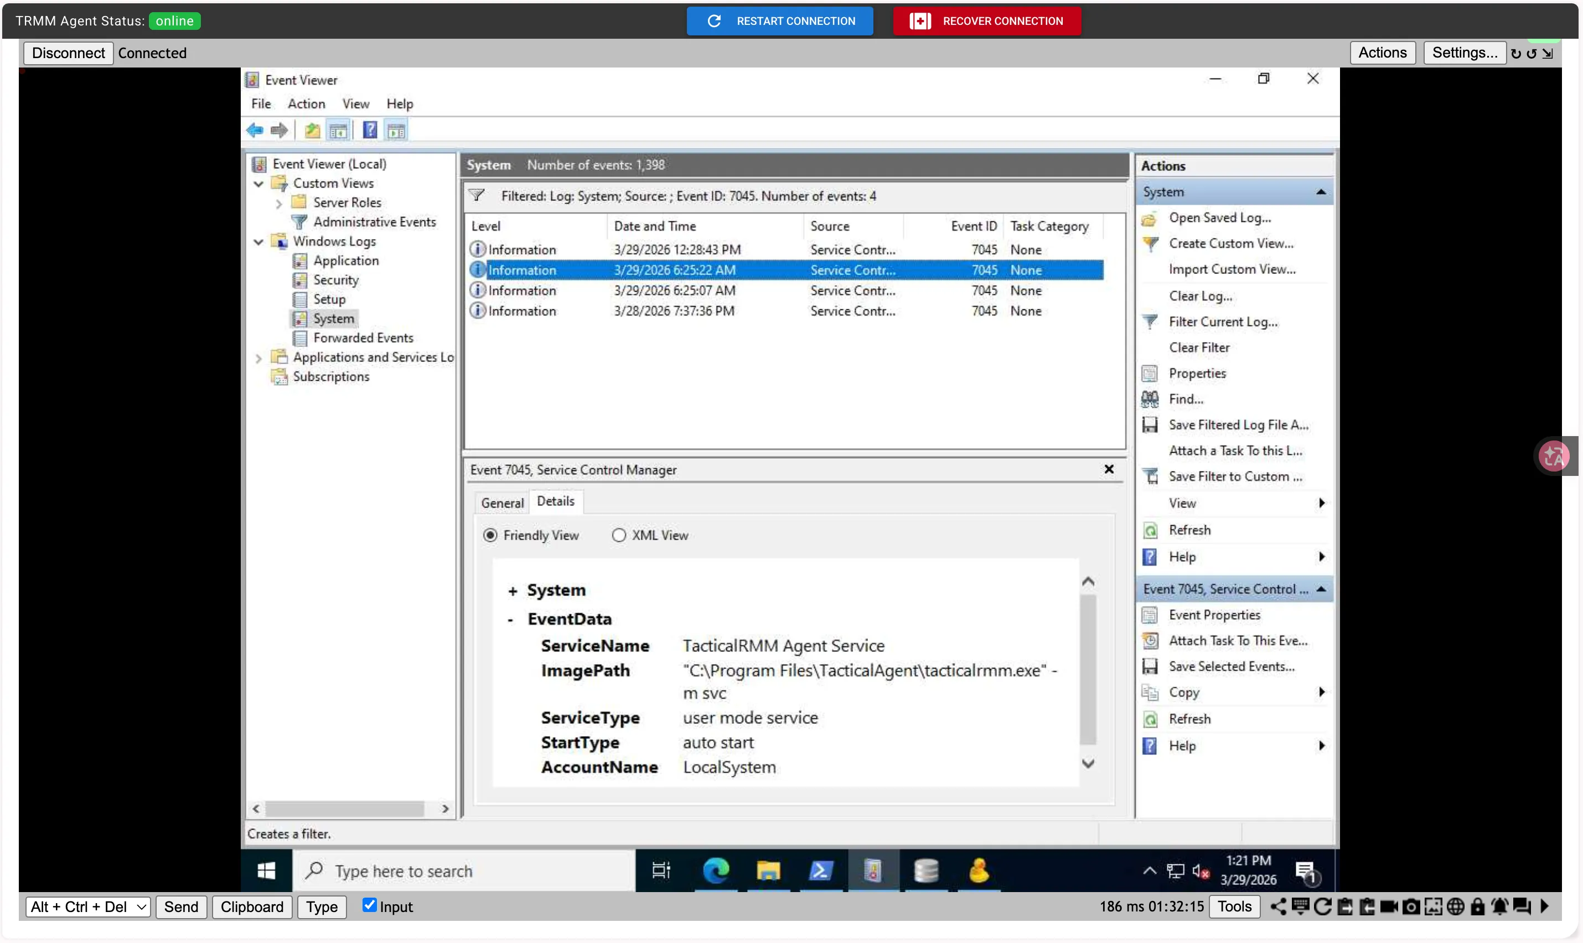This screenshot has height=943, width=1583.
Task: Open the File menu
Action: [261, 103]
